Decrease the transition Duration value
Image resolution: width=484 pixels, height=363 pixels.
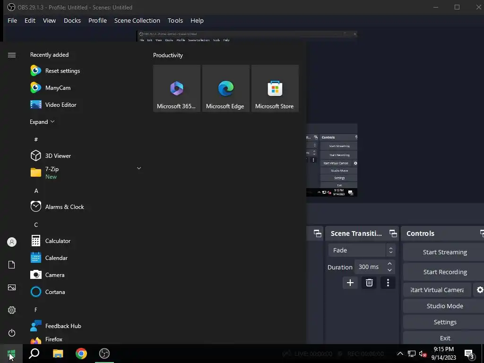coord(389,270)
